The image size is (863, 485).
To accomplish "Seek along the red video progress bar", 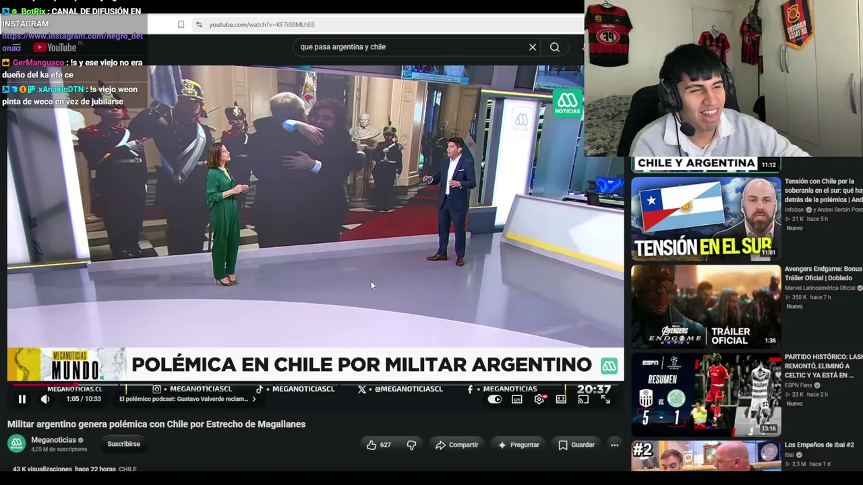I will tap(316, 385).
